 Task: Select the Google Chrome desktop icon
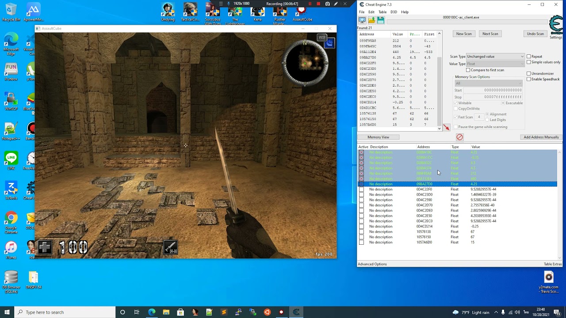(11, 223)
